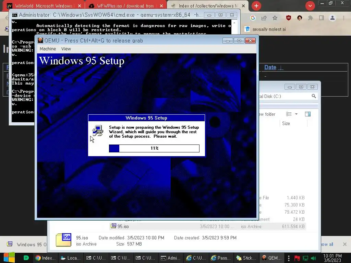Screen dimensions: 351x263
Task: Toggle the browser side panel
Action: pos(322,18)
